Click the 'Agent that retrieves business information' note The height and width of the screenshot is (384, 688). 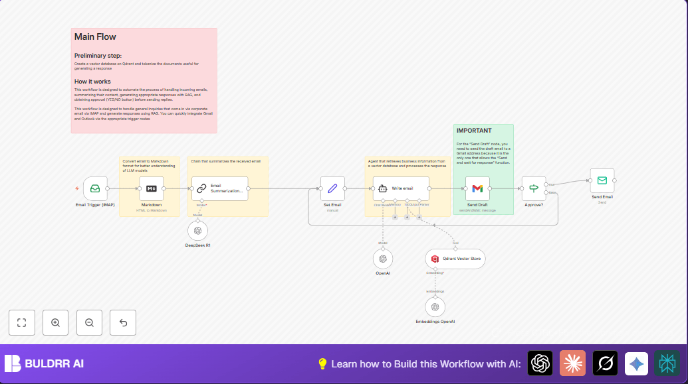(x=407, y=163)
